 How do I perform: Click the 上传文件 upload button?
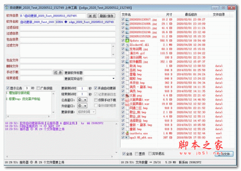pos(224,154)
